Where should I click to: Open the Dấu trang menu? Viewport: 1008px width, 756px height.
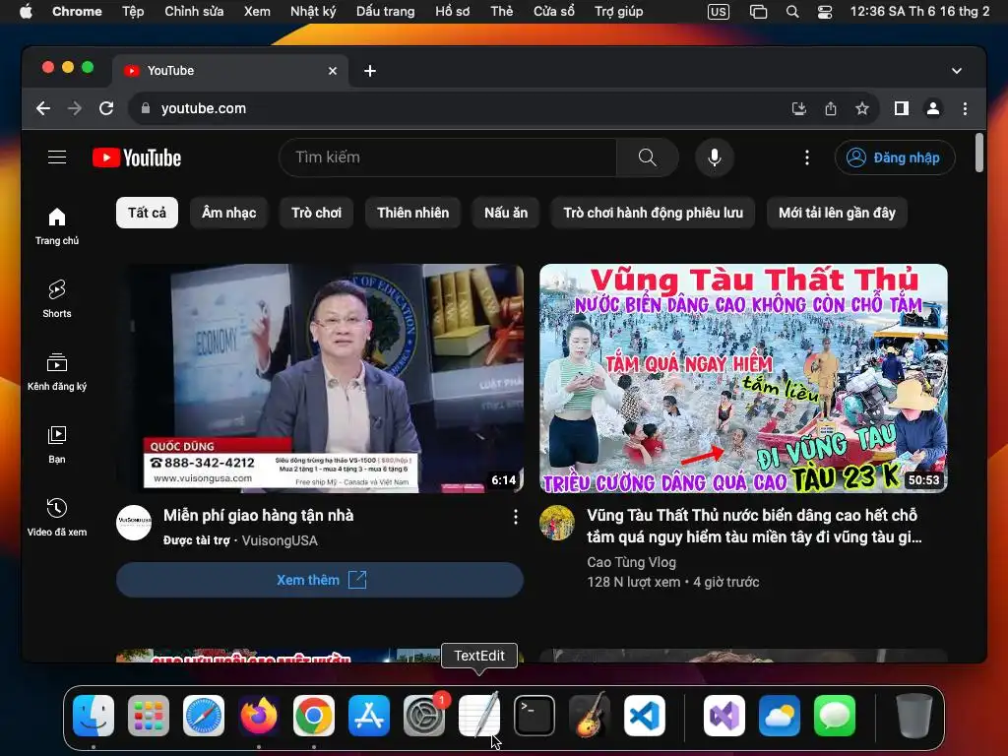coord(386,11)
